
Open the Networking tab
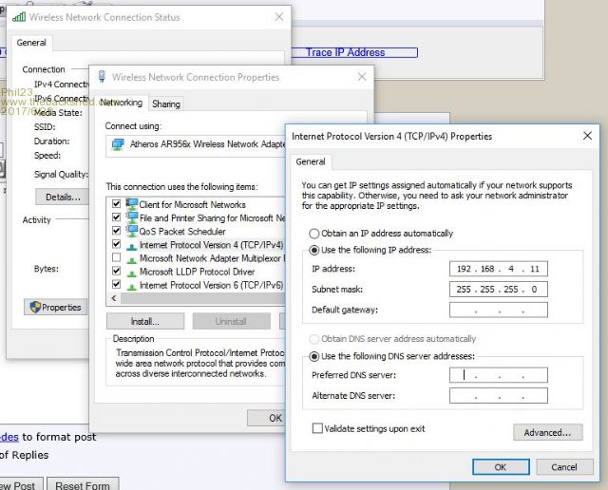(x=121, y=103)
